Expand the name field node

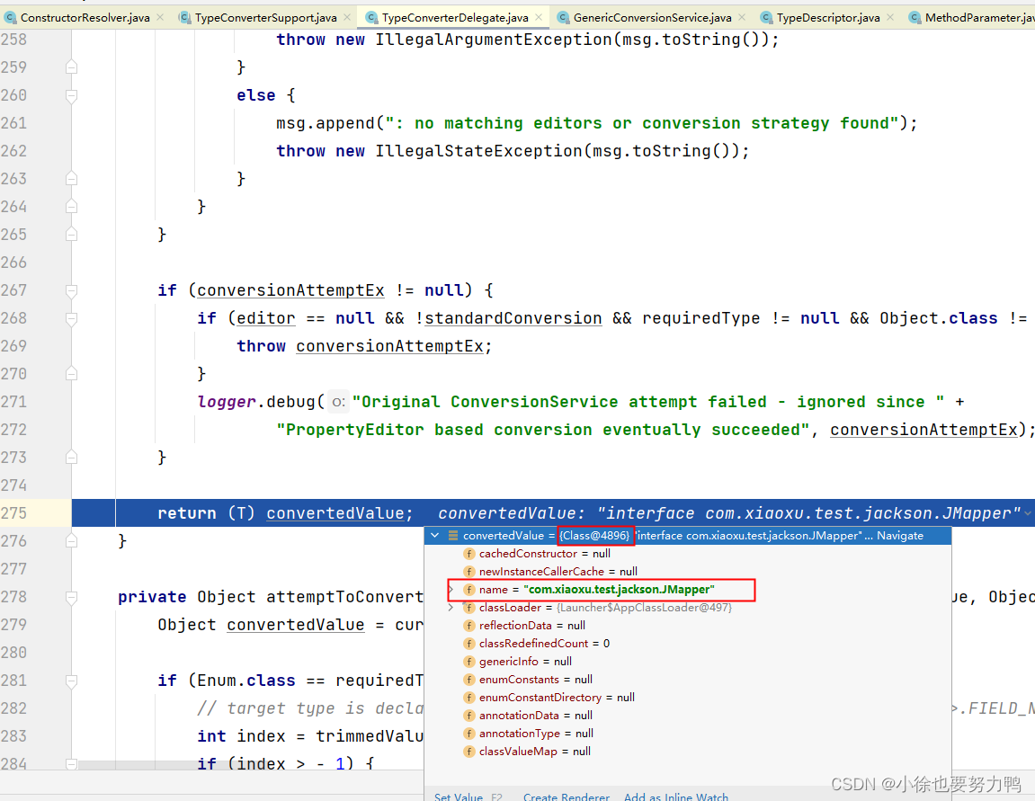click(451, 589)
